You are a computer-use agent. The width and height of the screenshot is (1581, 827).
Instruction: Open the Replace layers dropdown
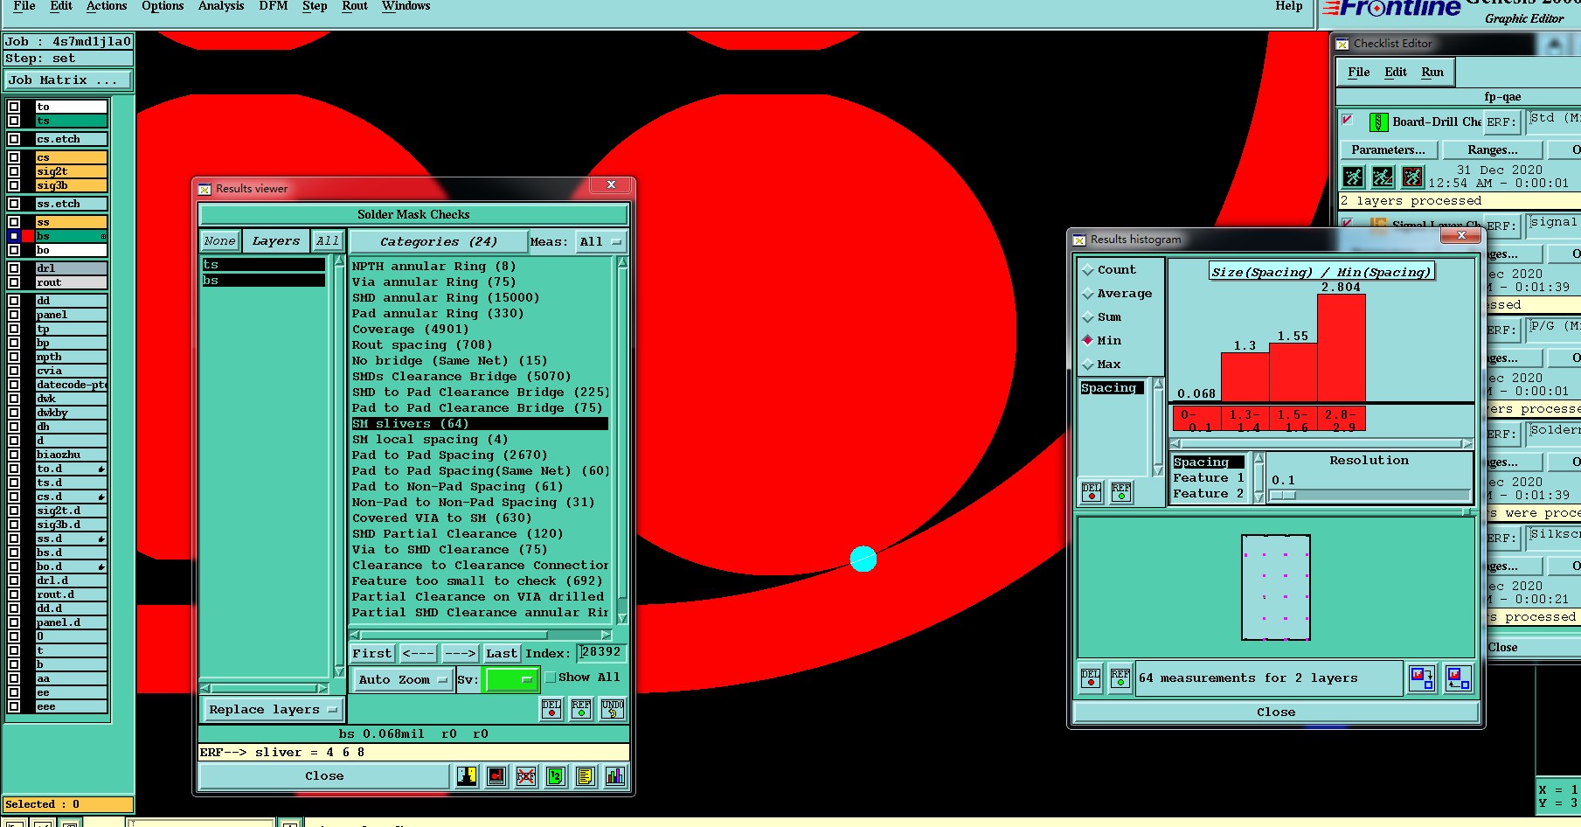coord(273,710)
